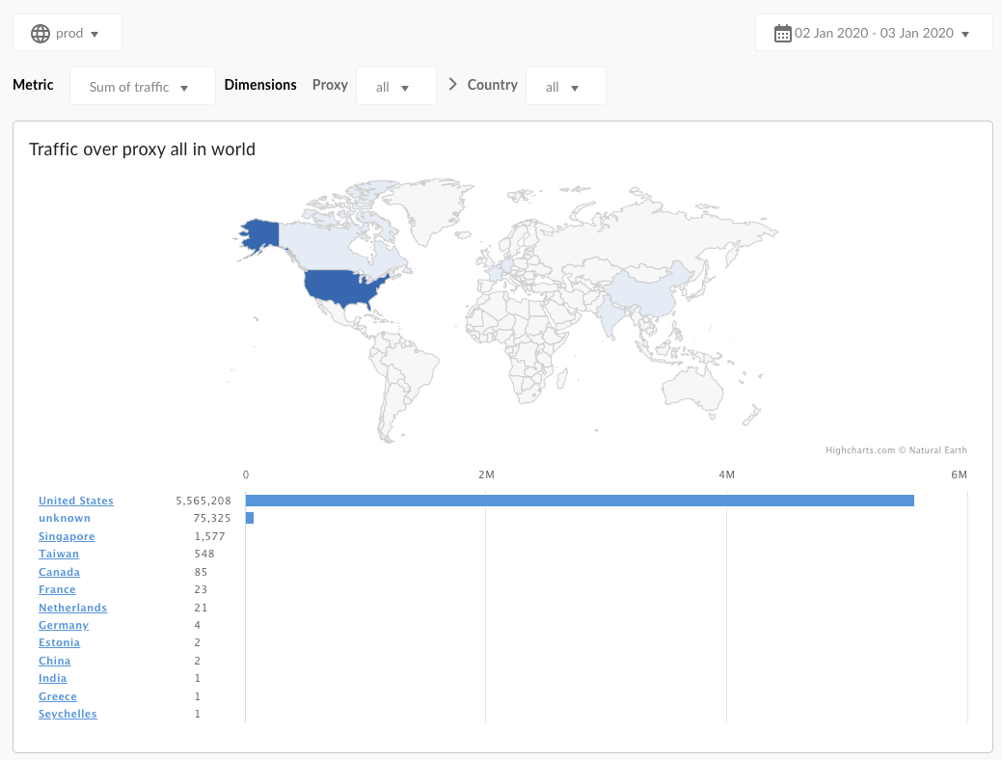
Task: Click the United States traffic bar
Action: 579,501
